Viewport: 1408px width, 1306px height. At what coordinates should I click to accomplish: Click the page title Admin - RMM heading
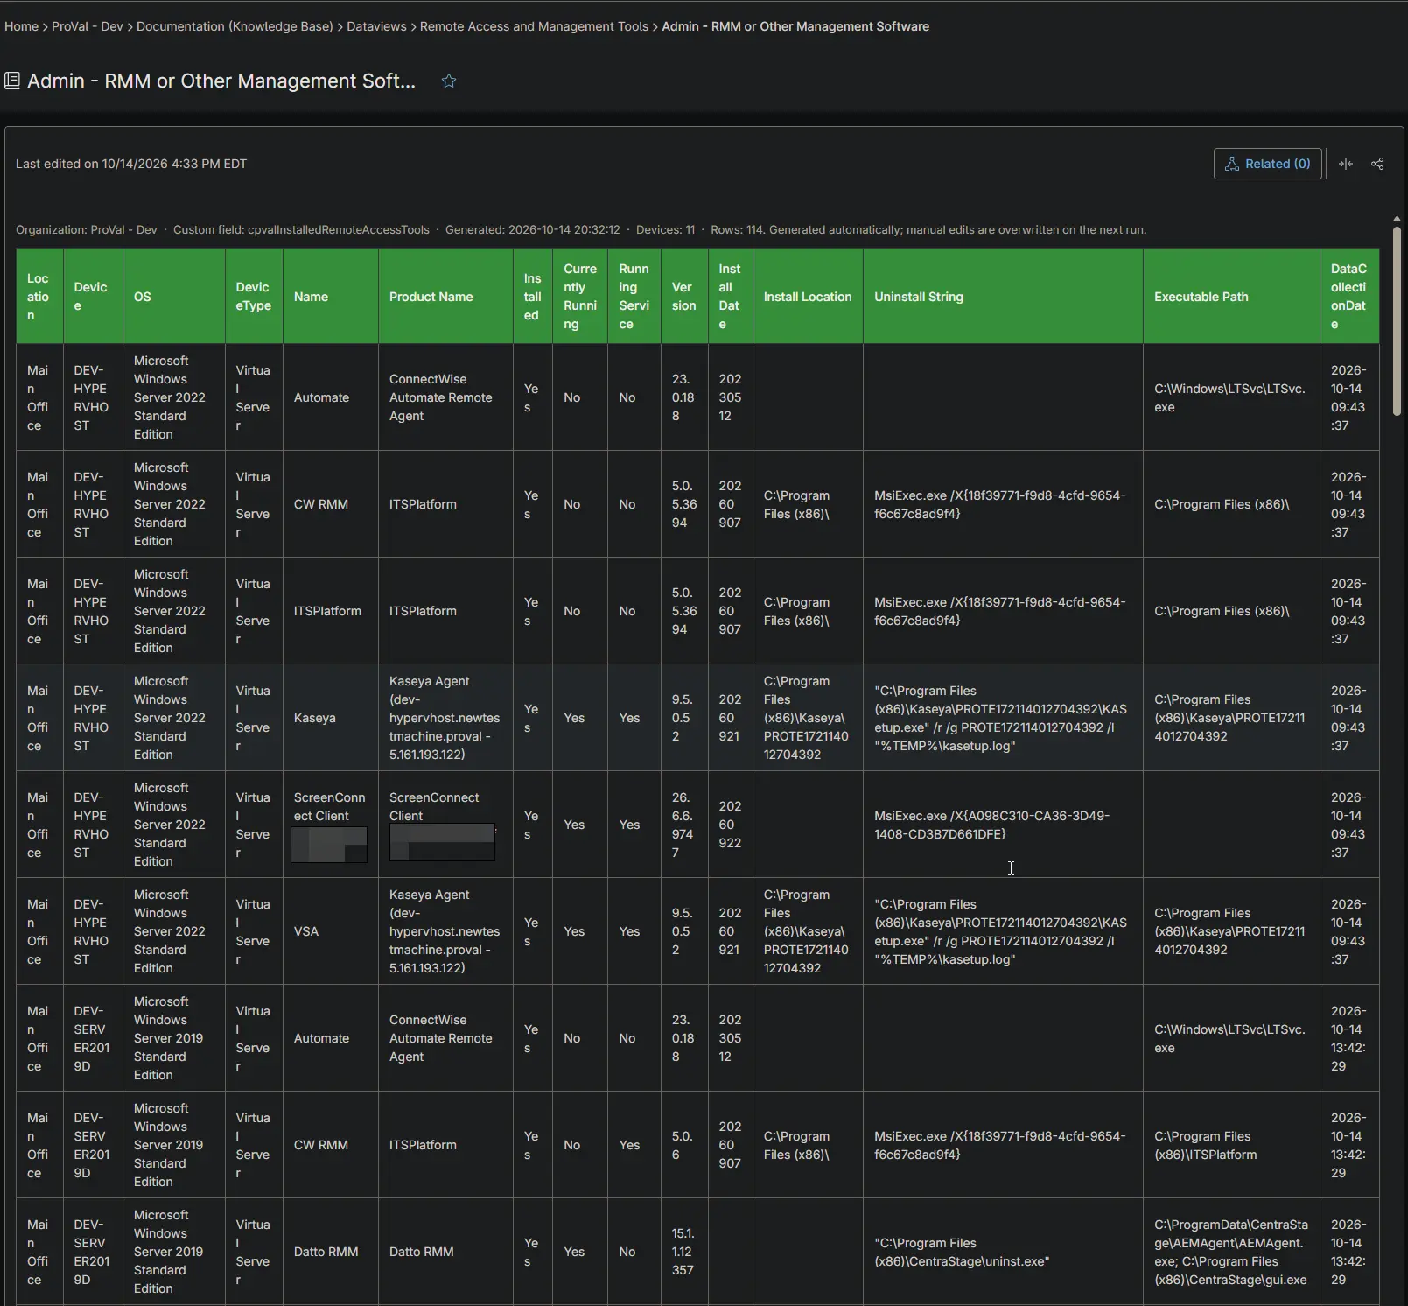pos(221,81)
